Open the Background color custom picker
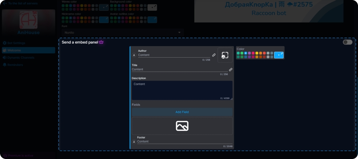358x159 pixels. [152, 7]
